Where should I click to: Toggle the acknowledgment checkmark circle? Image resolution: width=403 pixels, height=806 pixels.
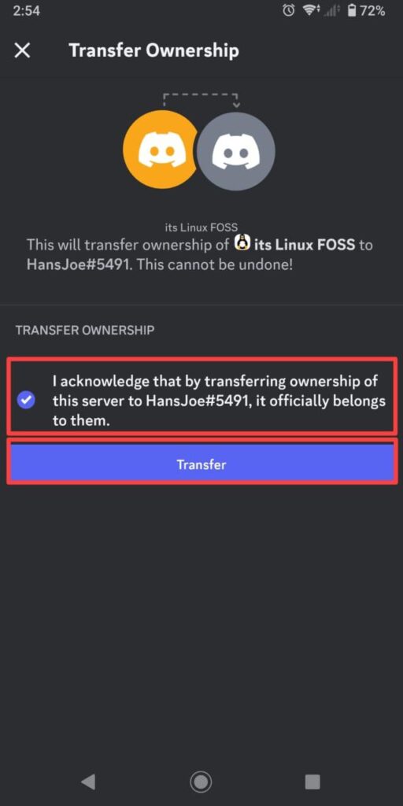tap(26, 400)
